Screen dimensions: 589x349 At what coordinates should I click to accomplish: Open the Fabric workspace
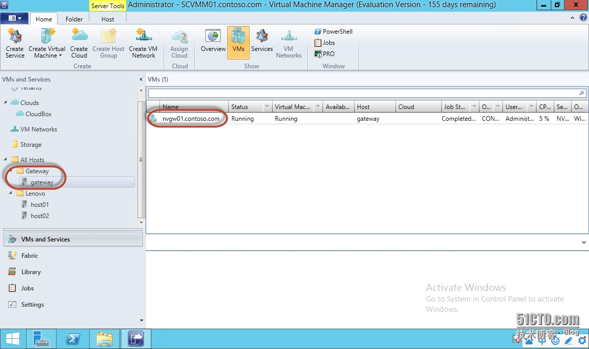pyautogui.click(x=73, y=255)
